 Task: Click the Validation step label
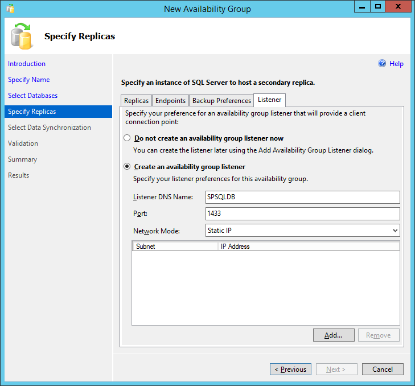pyautogui.click(x=23, y=143)
